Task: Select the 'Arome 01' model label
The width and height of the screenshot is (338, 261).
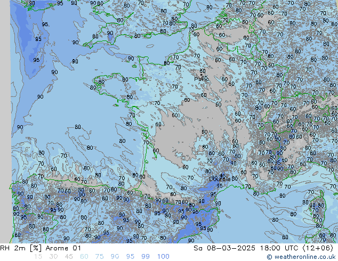Action: pyautogui.click(x=63, y=248)
